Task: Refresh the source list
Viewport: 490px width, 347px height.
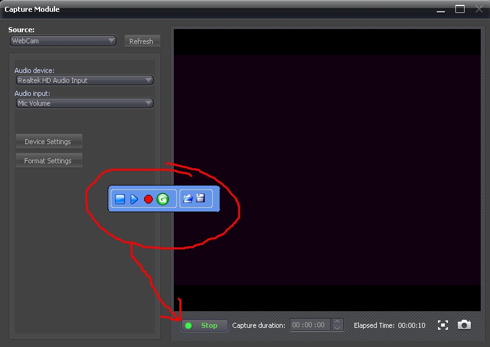Action: [x=142, y=41]
